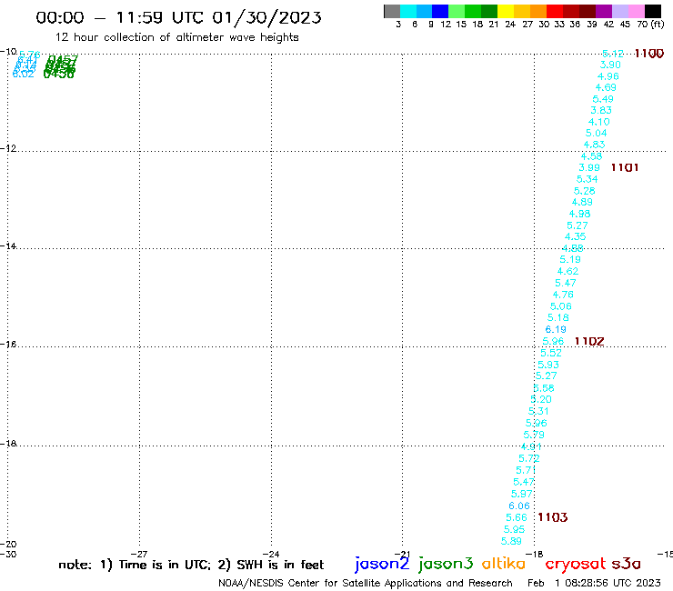Click the title '00:00 – 11:59 UTC 01/30/2023'
The width and height of the screenshot is (673, 591).
(x=178, y=17)
